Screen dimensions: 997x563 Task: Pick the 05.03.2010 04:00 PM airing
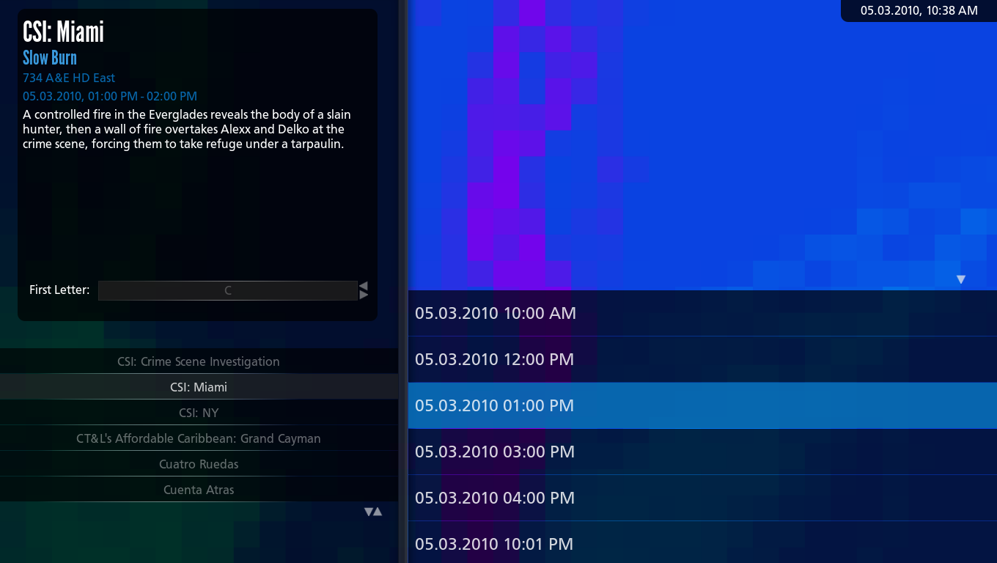tap(702, 498)
